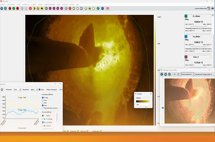Open the ZONES menu

(x=19, y=5)
